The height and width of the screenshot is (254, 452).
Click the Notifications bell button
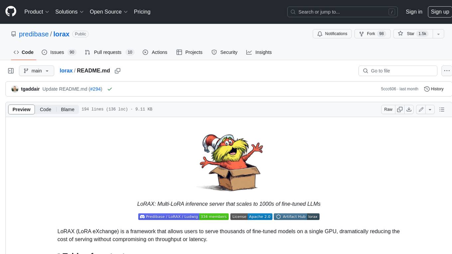coord(332,34)
